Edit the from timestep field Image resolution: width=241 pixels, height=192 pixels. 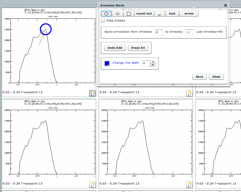coord(159,32)
